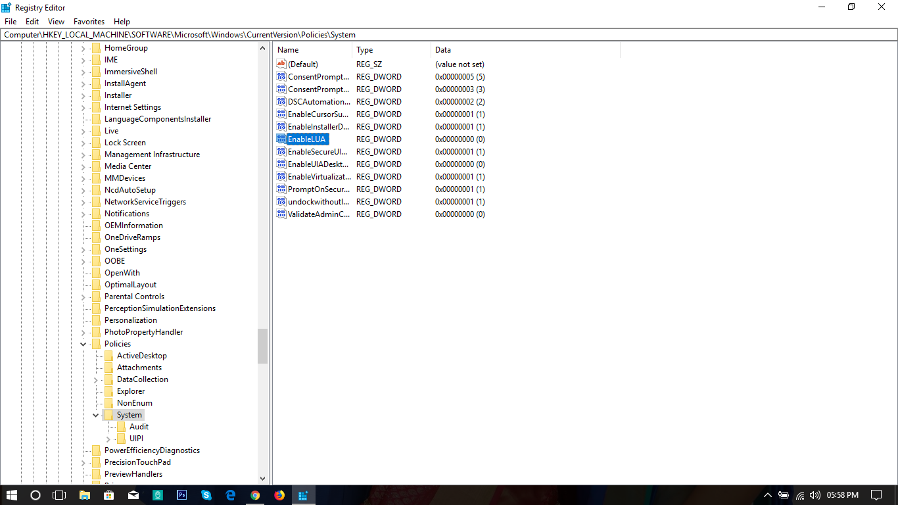This screenshot has width=898, height=505.
Task: Open the Favorites menu
Action: point(89,22)
